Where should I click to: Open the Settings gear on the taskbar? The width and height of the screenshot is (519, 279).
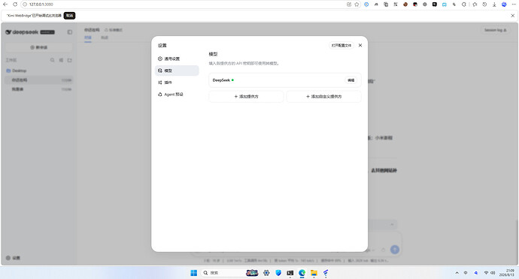point(266,273)
